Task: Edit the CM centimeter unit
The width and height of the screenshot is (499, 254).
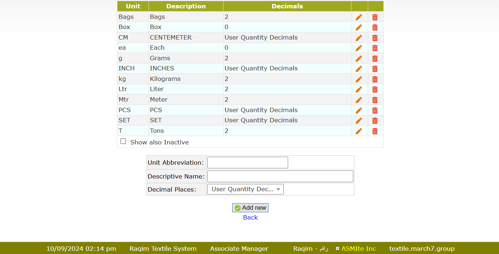Action: (359, 38)
